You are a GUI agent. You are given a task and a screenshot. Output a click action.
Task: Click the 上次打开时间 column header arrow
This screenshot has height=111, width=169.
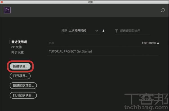[158, 43]
